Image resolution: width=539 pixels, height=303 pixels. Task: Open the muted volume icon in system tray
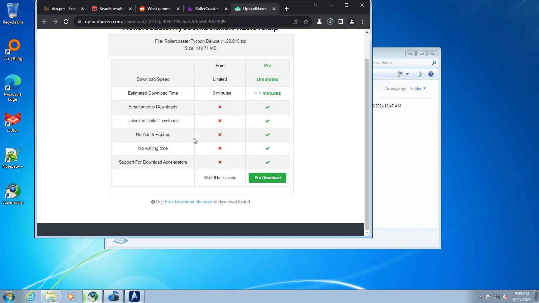click(505, 297)
